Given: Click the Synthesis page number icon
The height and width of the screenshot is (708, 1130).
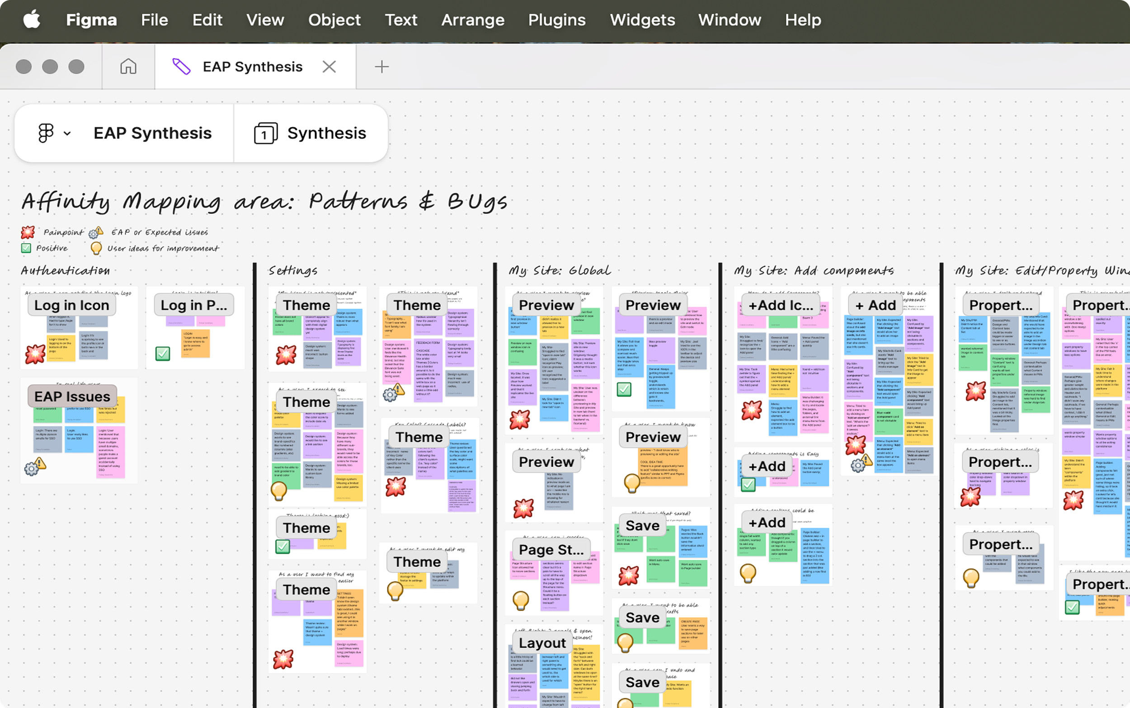Looking at the screenshot, I should (x=265, y=133).
